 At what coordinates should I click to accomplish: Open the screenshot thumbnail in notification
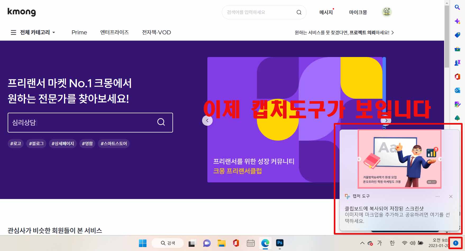tap(399, 159)
